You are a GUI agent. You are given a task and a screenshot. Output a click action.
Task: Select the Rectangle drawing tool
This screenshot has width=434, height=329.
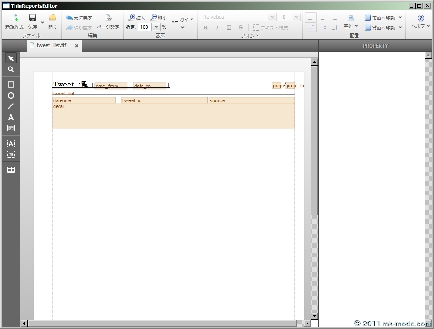(x=11, y=85)
